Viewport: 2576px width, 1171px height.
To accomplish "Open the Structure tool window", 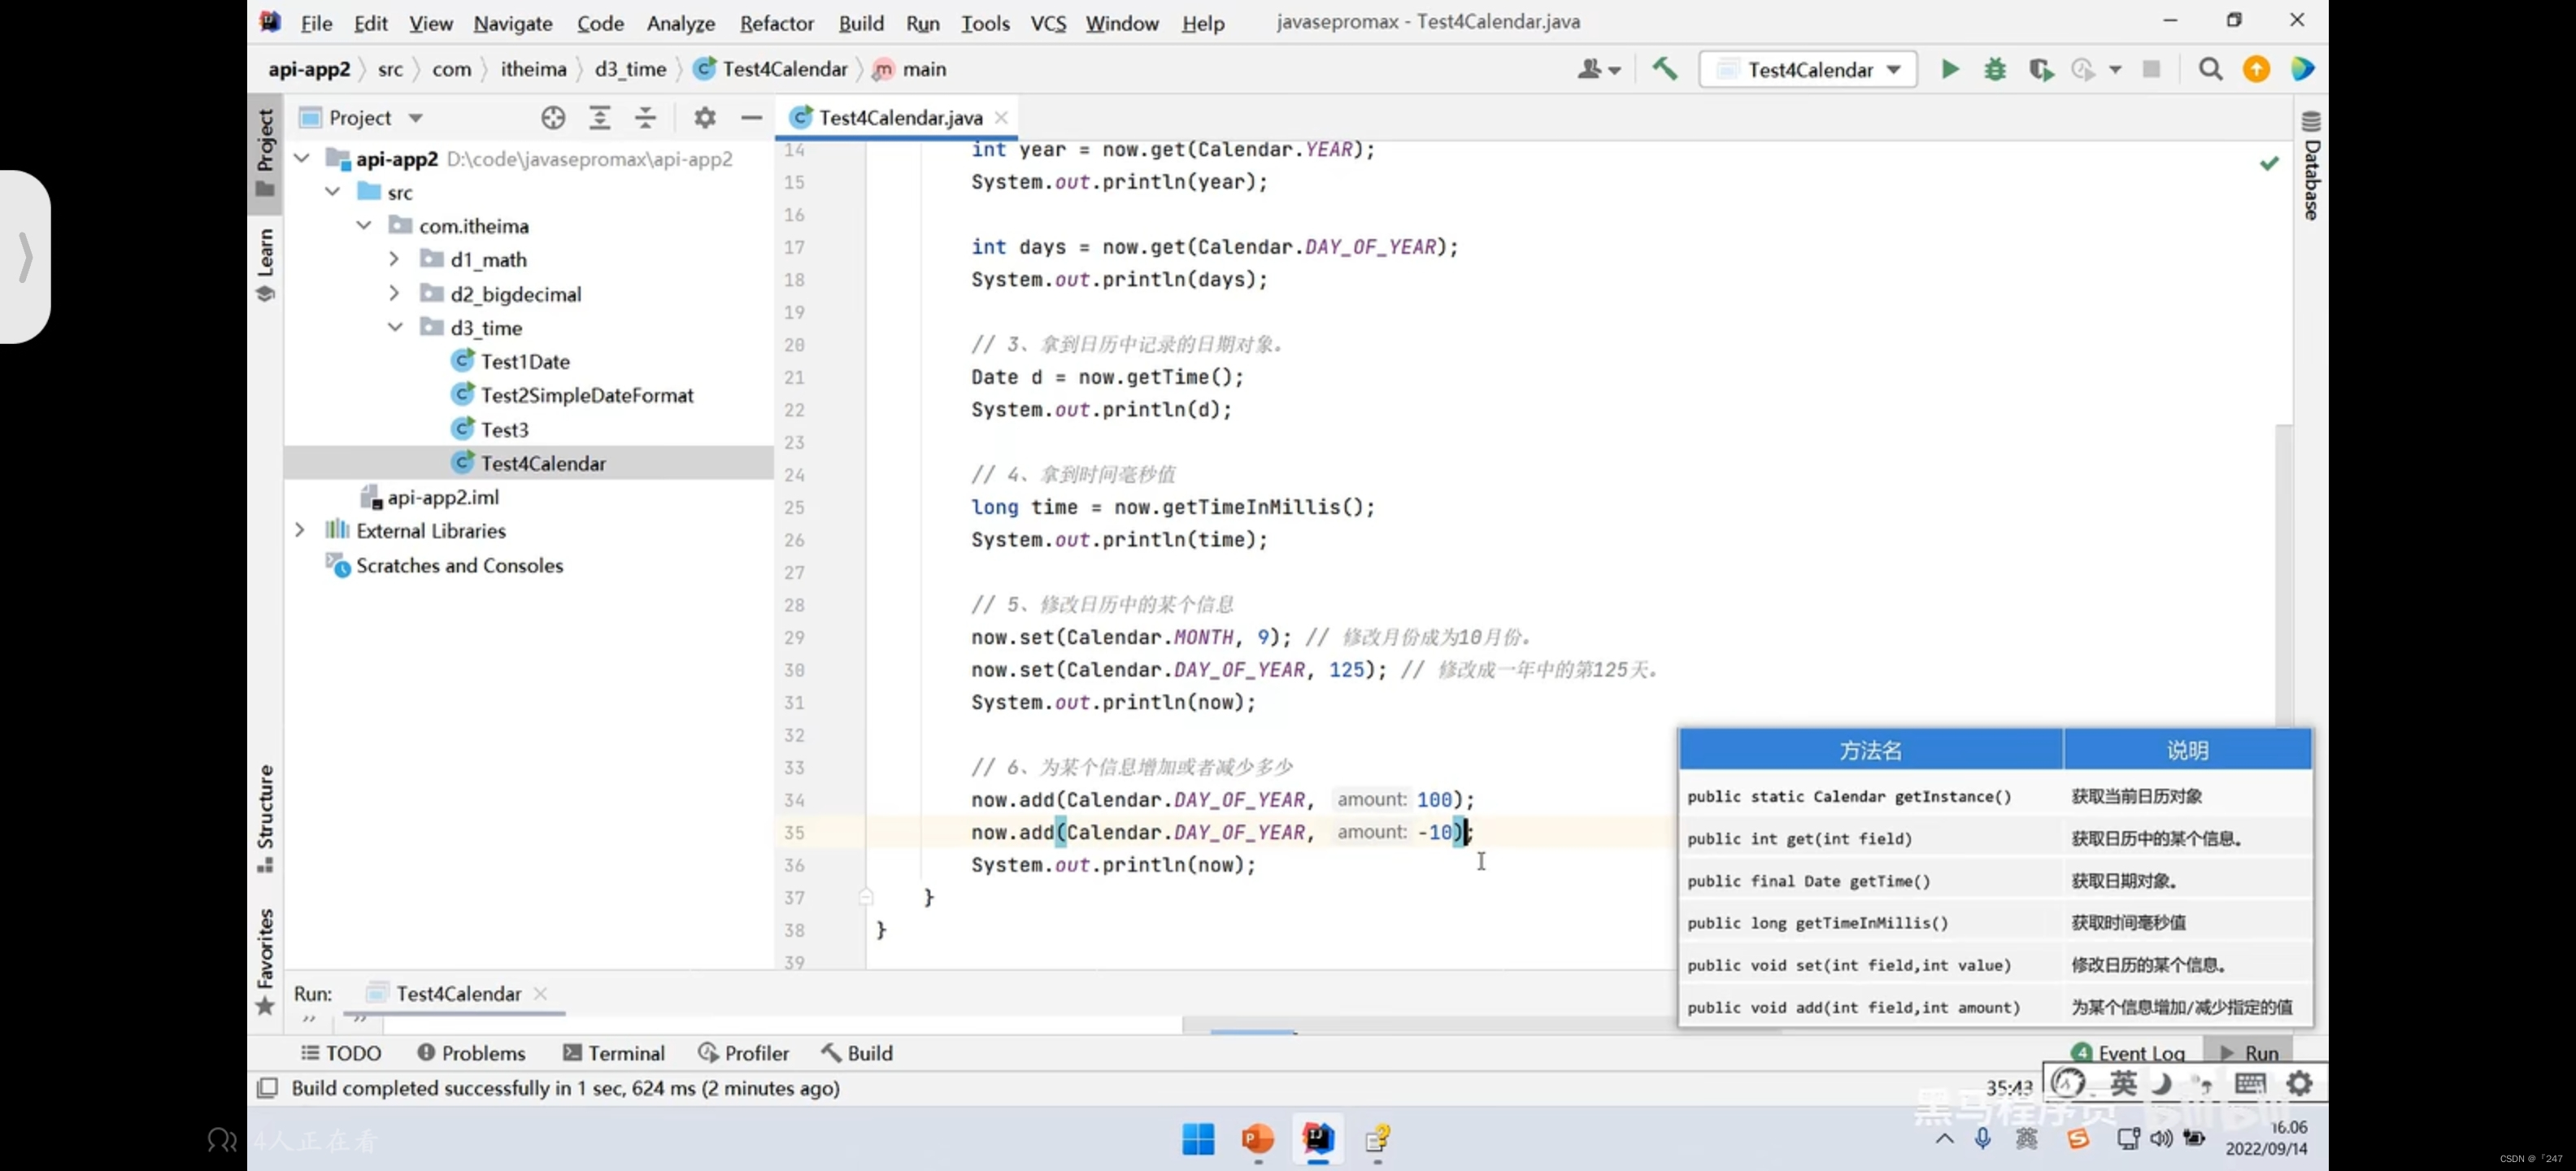I will pyautogui.click(x=265, y=818).
